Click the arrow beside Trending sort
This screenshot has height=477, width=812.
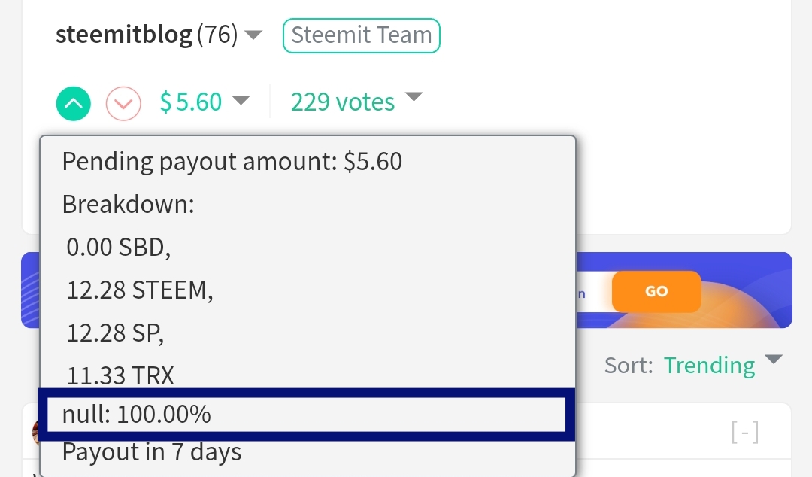[x=773, y=360]
